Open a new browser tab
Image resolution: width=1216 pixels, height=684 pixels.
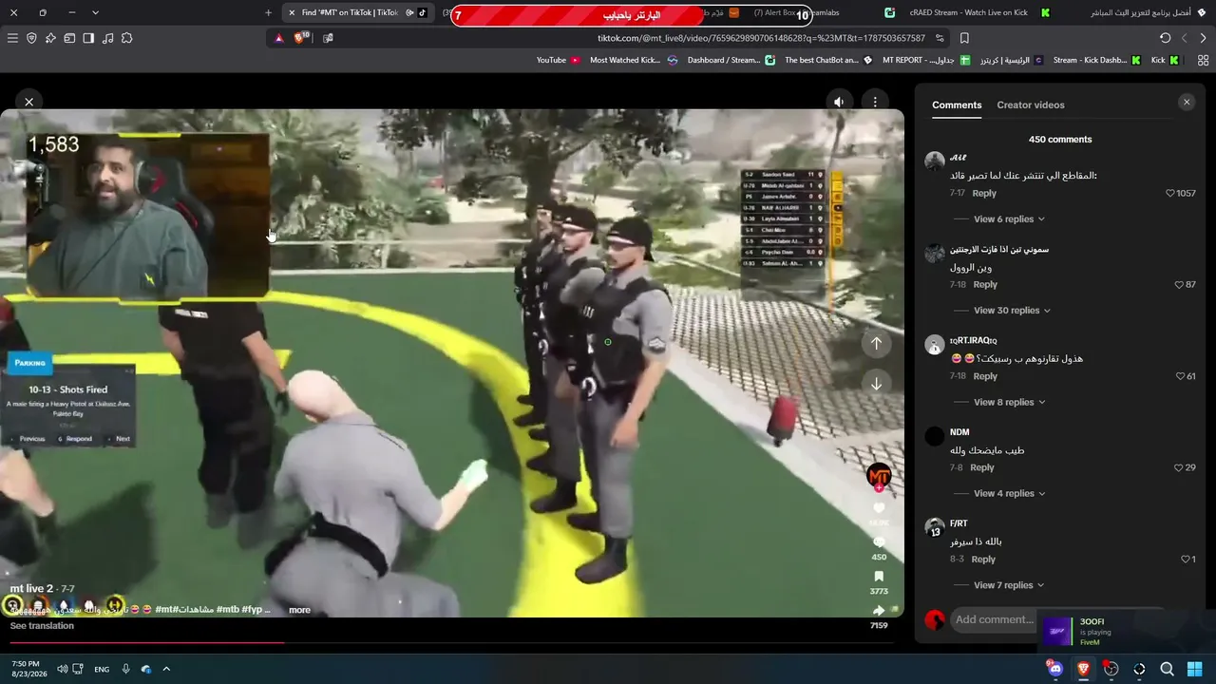coord(268,12)
